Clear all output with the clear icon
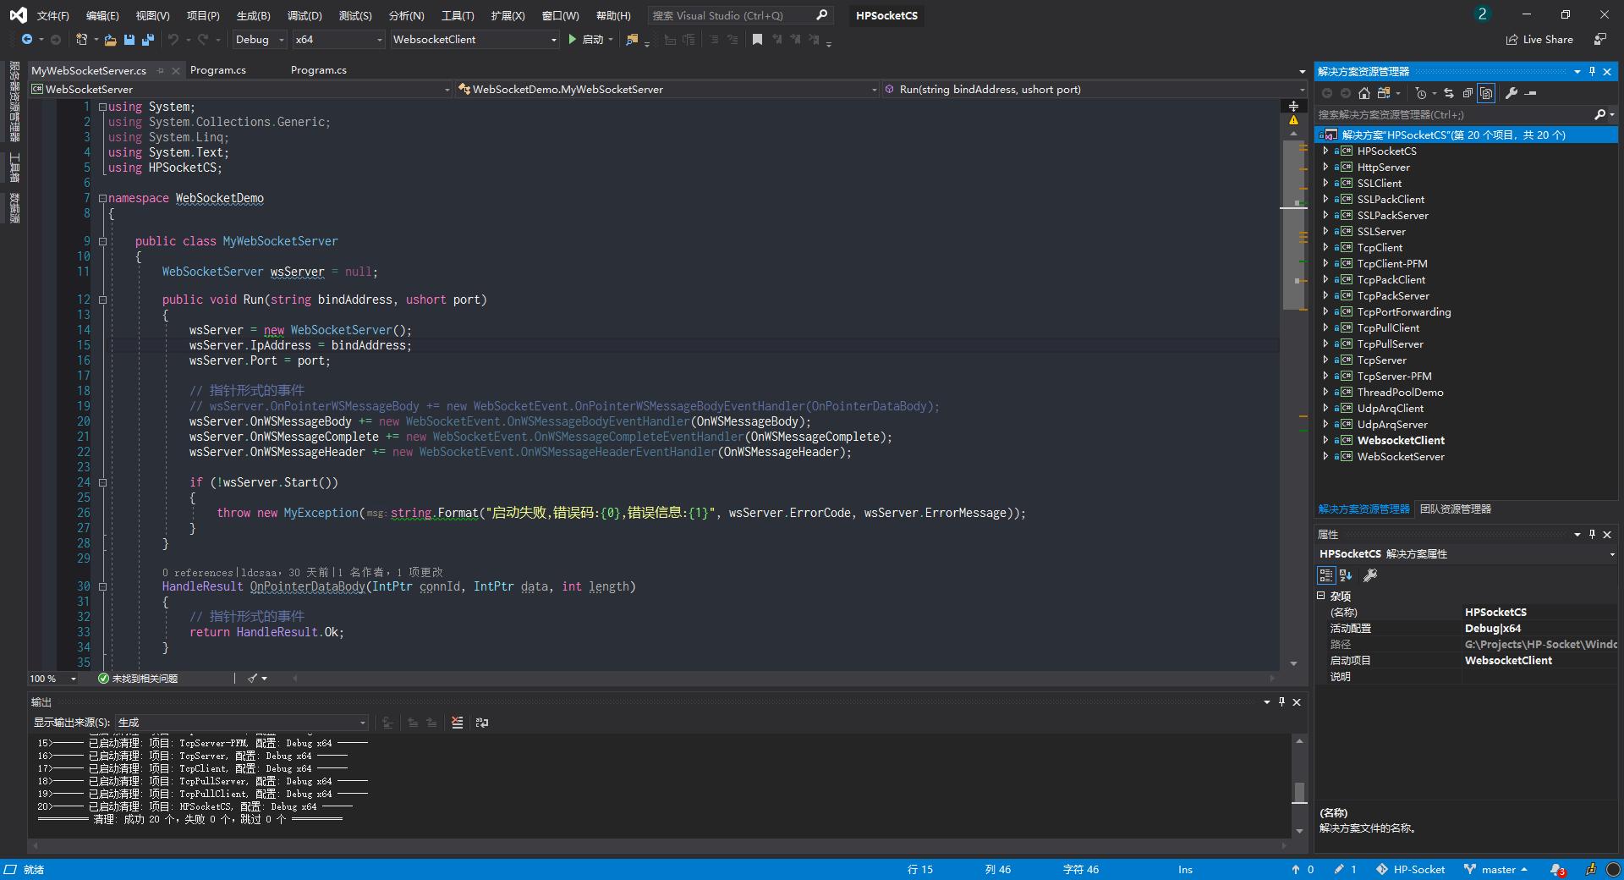Screen dimensions: 1624x880 coord(458,723)
